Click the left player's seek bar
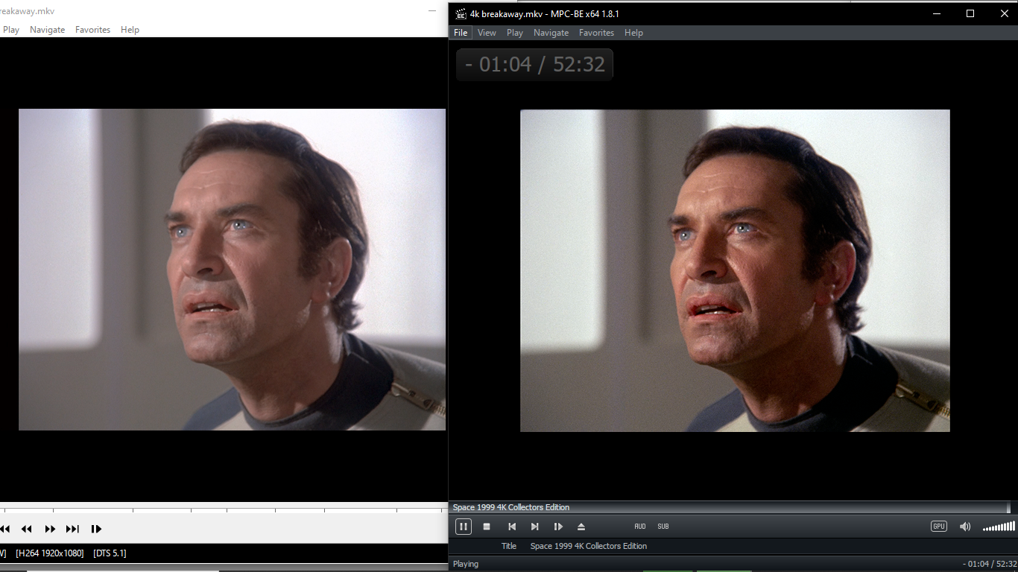 224,510
